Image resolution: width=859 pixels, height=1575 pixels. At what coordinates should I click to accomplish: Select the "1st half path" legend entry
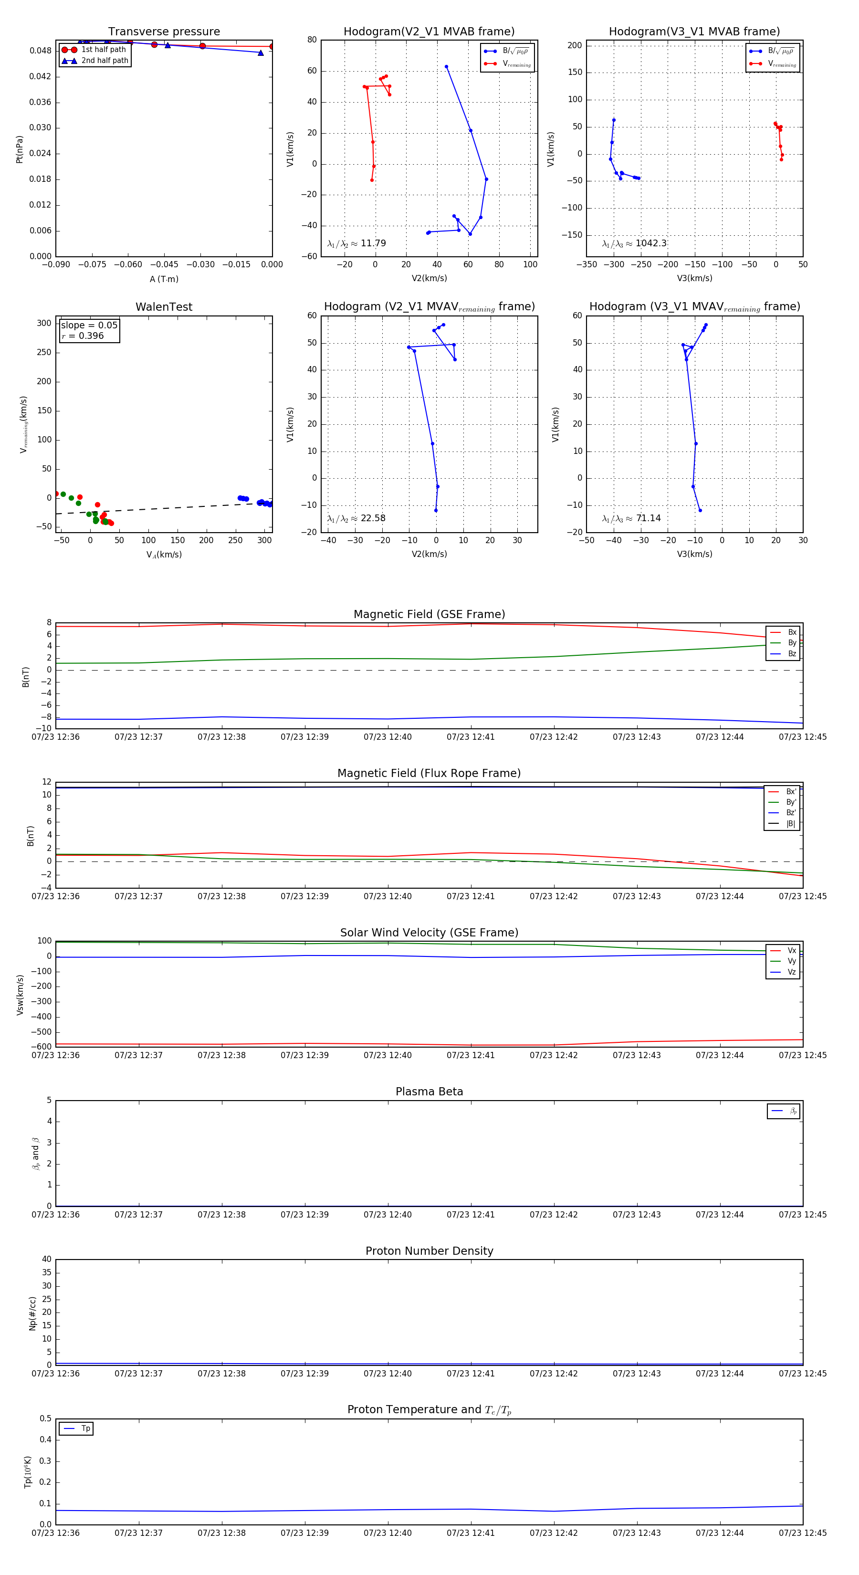point(94,50)
